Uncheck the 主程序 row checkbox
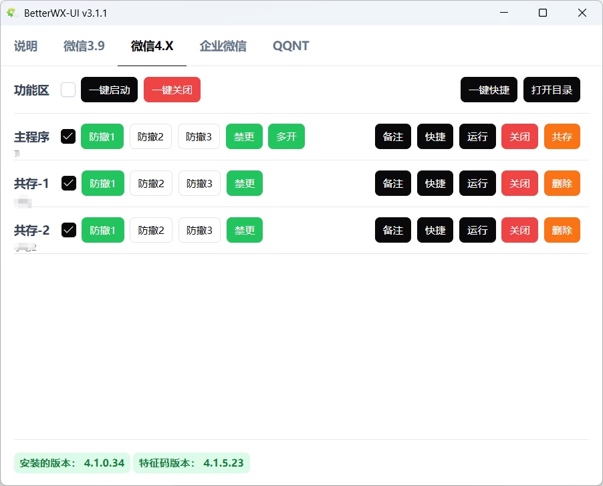This screenshot has height=486, width=603. point(68,136)
